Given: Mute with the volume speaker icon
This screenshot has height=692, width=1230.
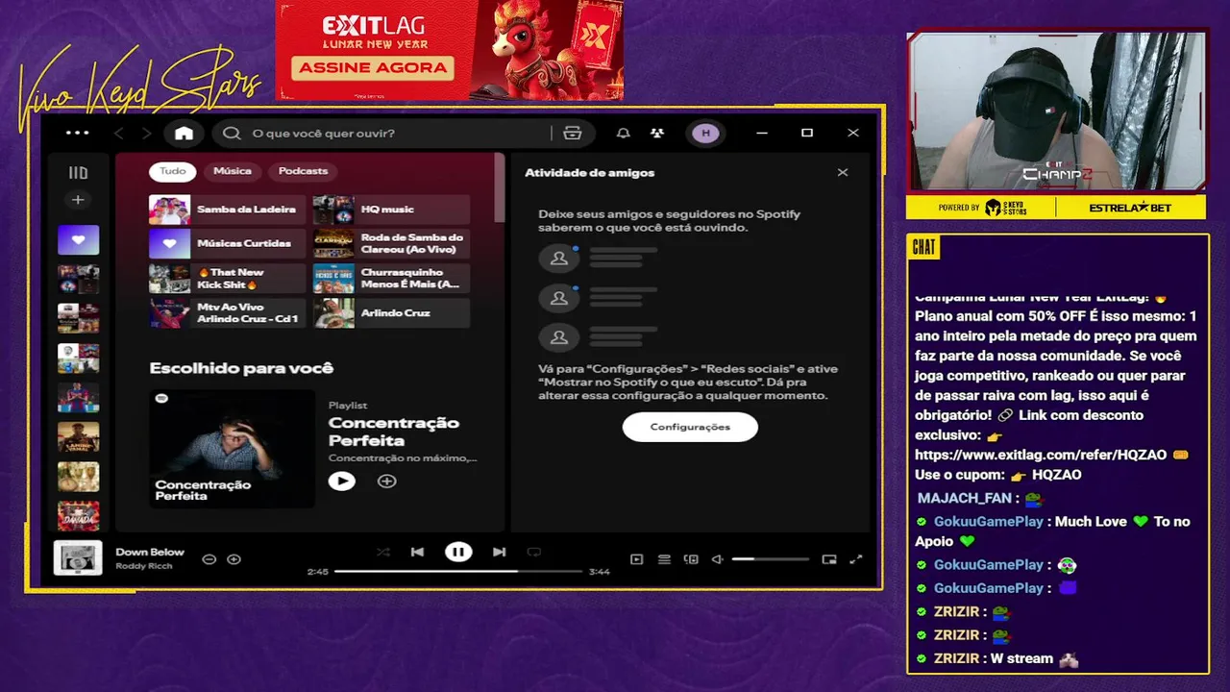Looking at the screenshot, I should tap(717, 559).
